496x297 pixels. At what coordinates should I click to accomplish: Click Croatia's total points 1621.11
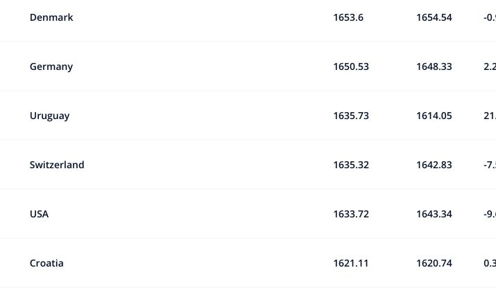351,263
